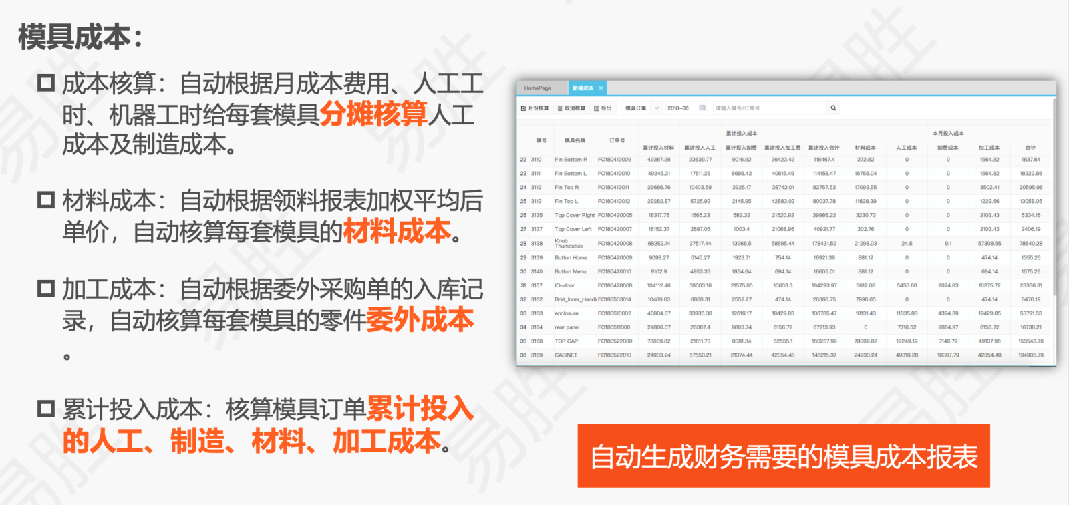Select the Button Home row name
The width and height of the screenshot is (1069, 505).
[571, 257]
